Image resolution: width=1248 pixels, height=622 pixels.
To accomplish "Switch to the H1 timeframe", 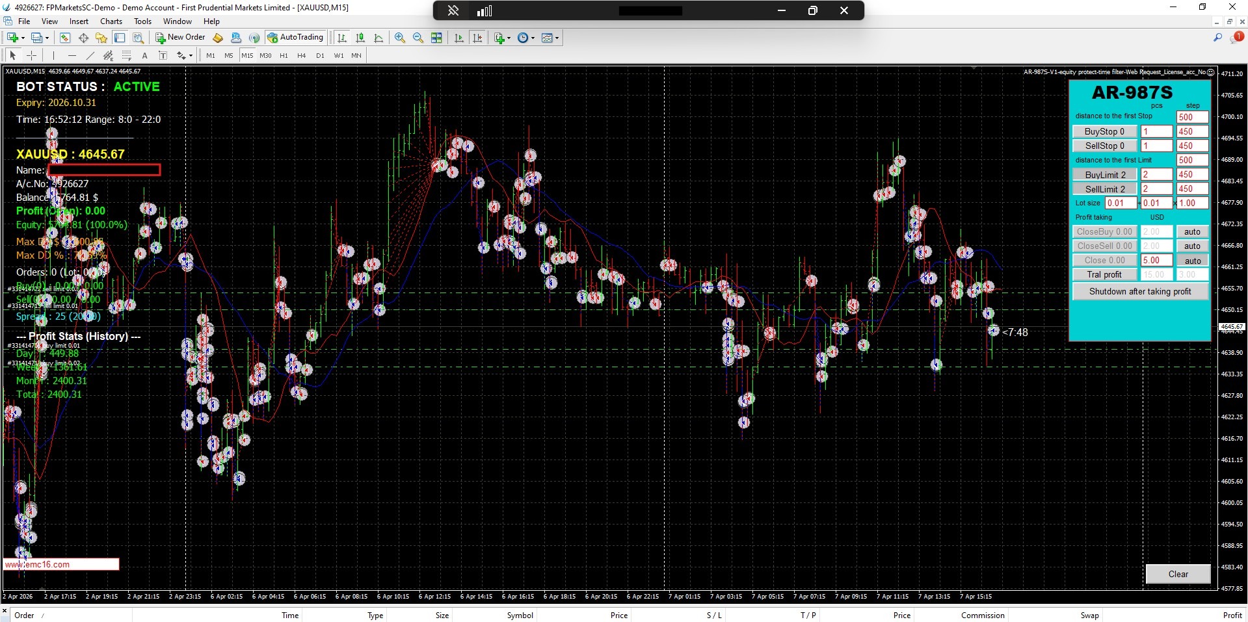I will [284, 55].
